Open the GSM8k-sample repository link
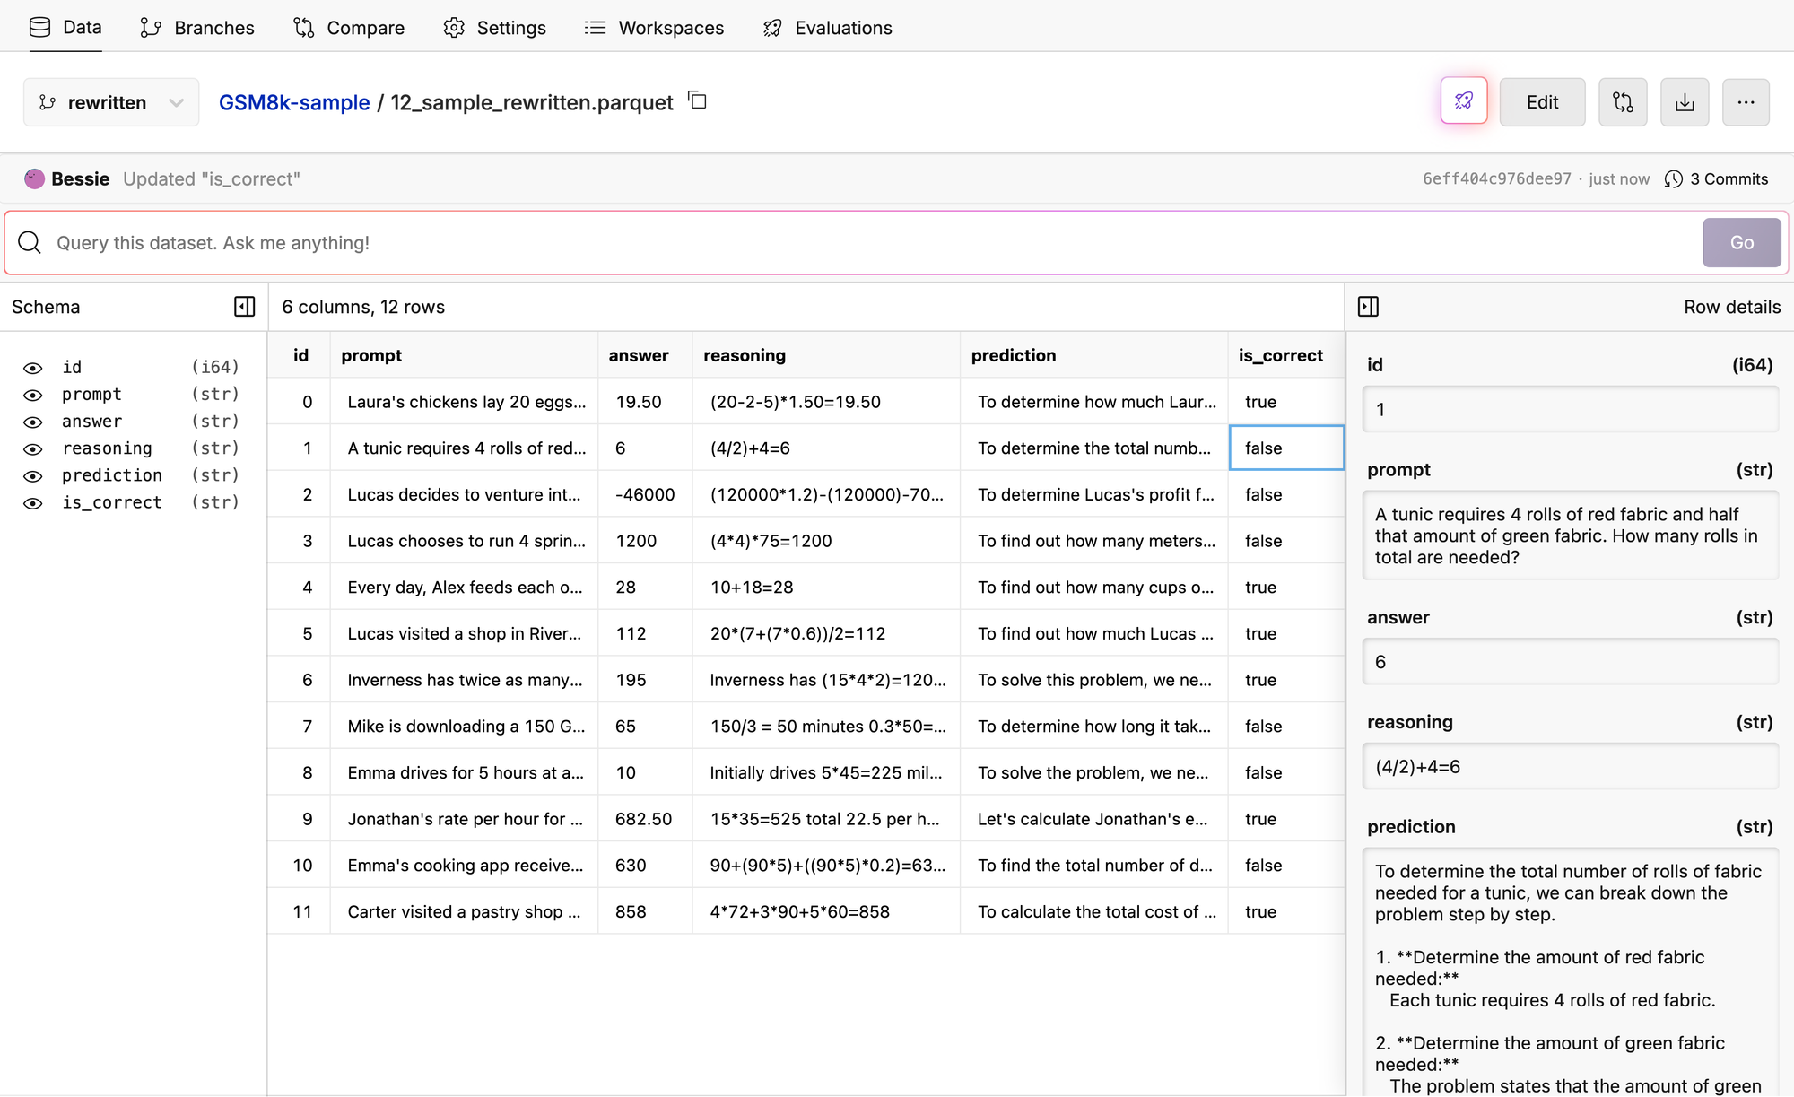 pyautogui.click(x=294, y=102)
